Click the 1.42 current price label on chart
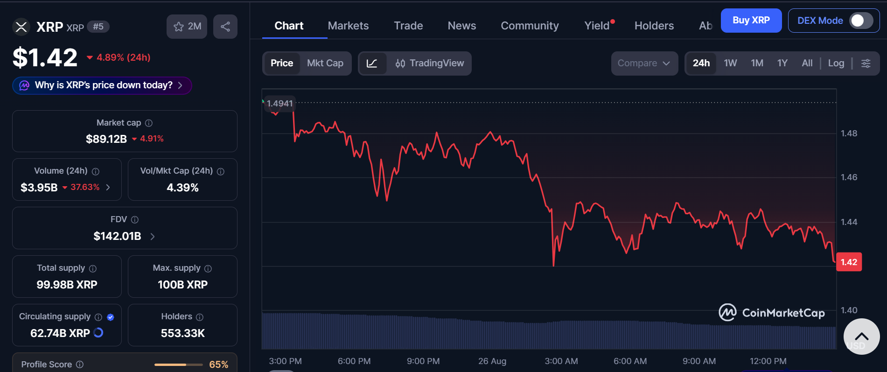The width and height of the screenshot is (887, 372). point(849,262)
